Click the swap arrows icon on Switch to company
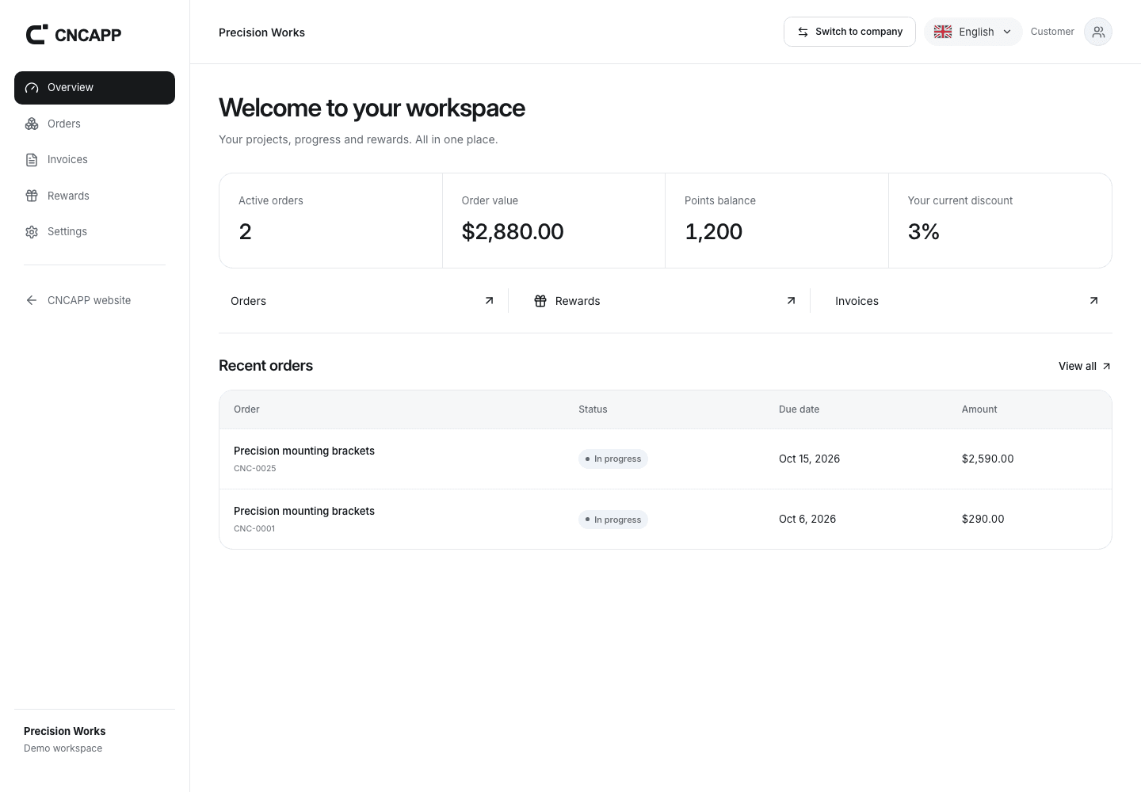The height and width of the screenshot is (792, 1141). 803,32
